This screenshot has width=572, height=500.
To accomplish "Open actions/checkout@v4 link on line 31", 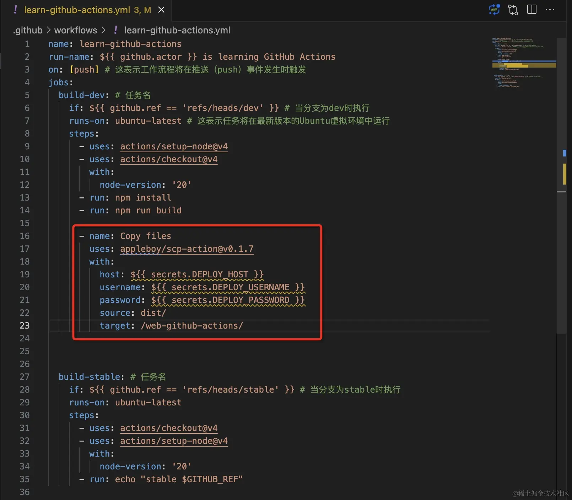I will pos(169,428).
